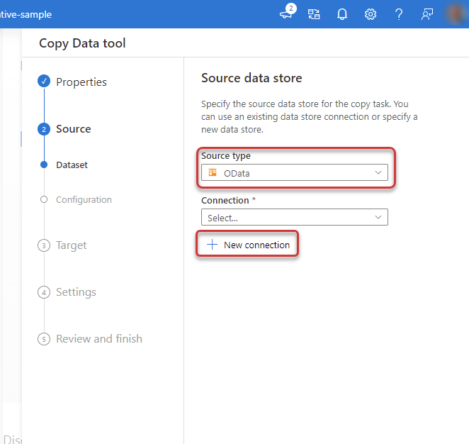Viewport: 469px width, 444px height.
Task: Click the Review step number 5 circle
Action: [x=44, y=339]
